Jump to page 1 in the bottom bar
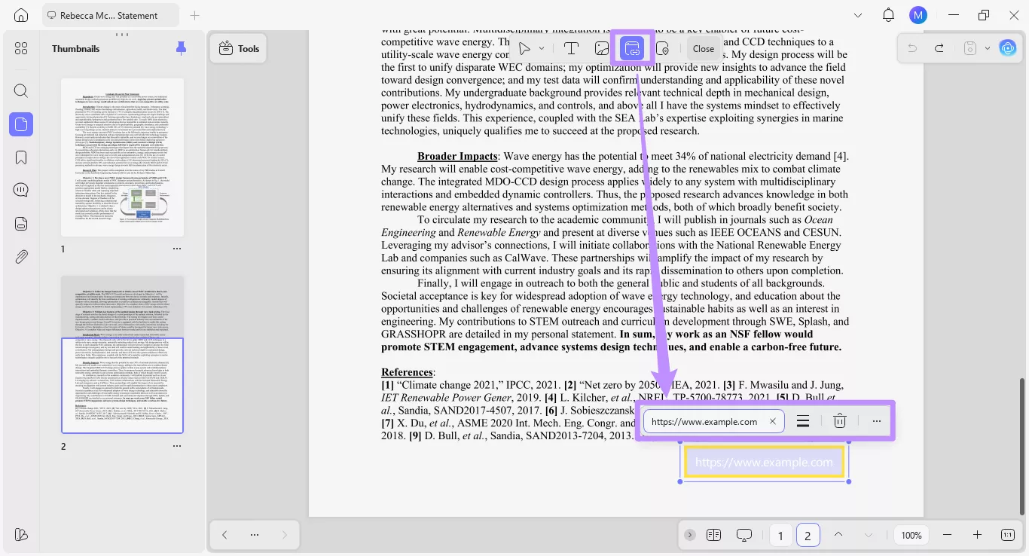 (x=780, y=536)
